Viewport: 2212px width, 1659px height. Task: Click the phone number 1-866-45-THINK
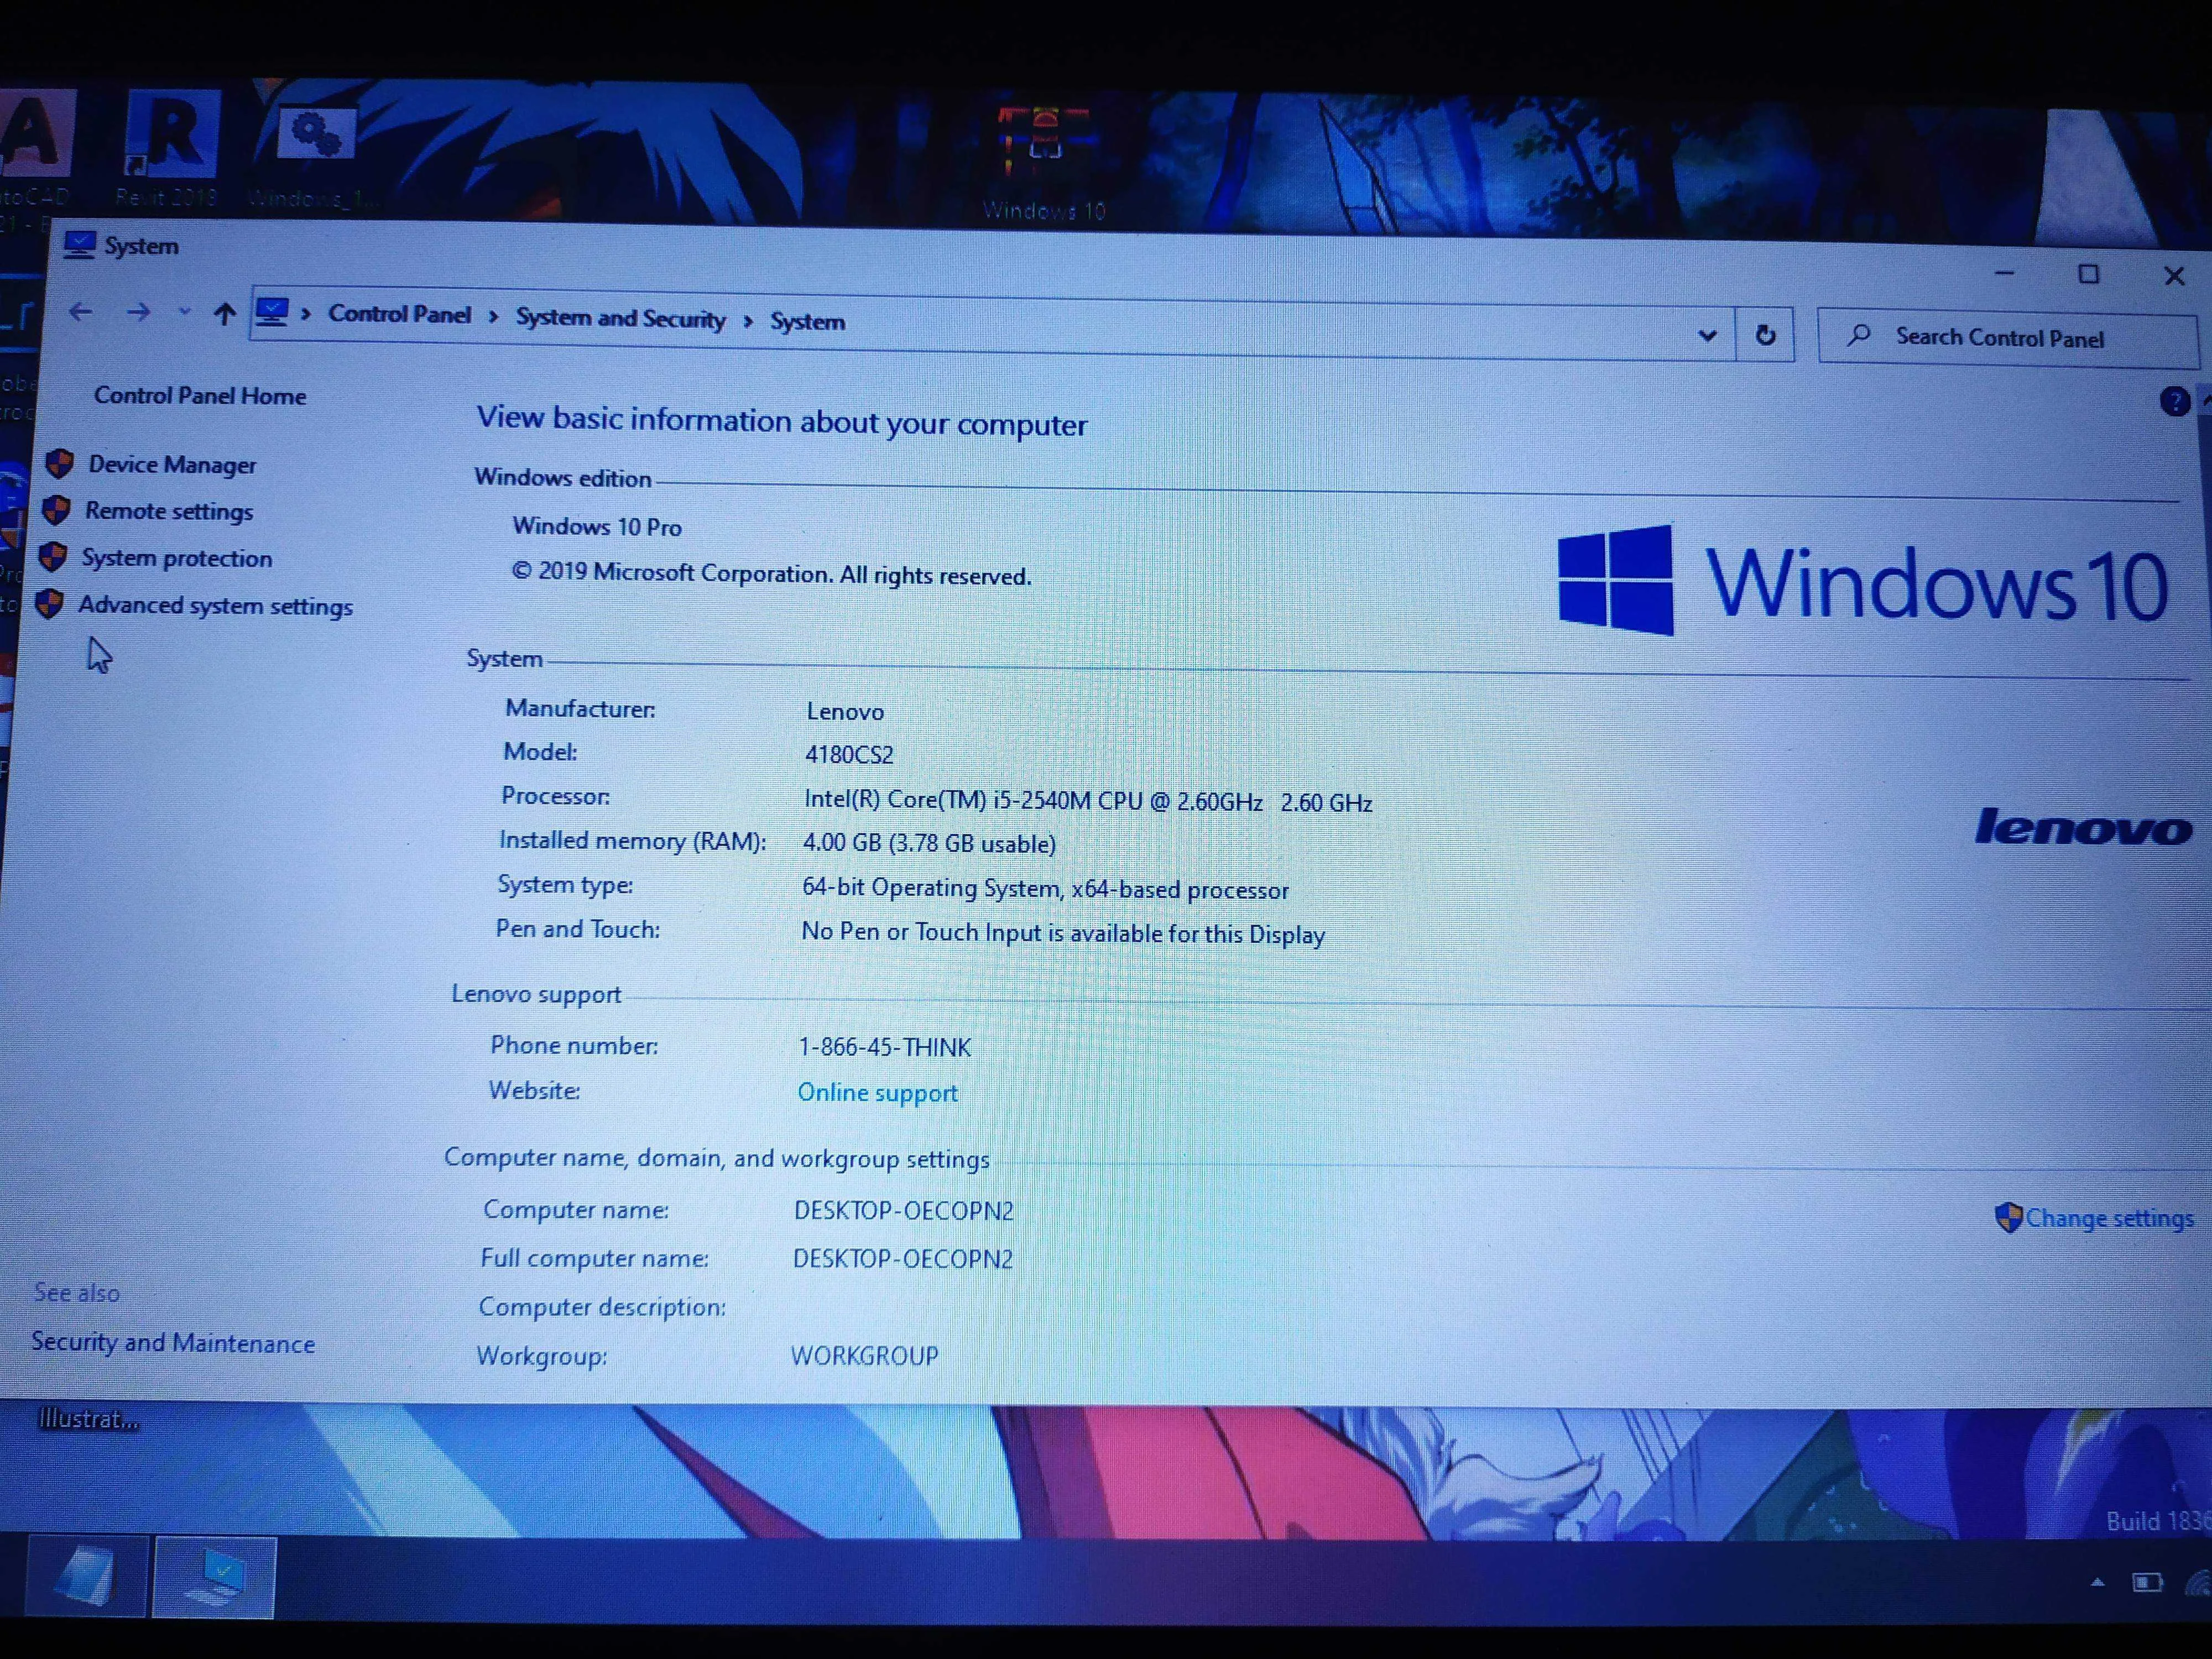884,1047
